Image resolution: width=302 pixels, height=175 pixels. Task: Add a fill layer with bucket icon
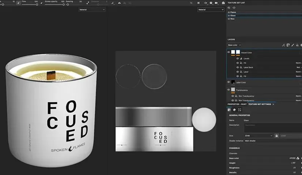click(x=297, y=45)
